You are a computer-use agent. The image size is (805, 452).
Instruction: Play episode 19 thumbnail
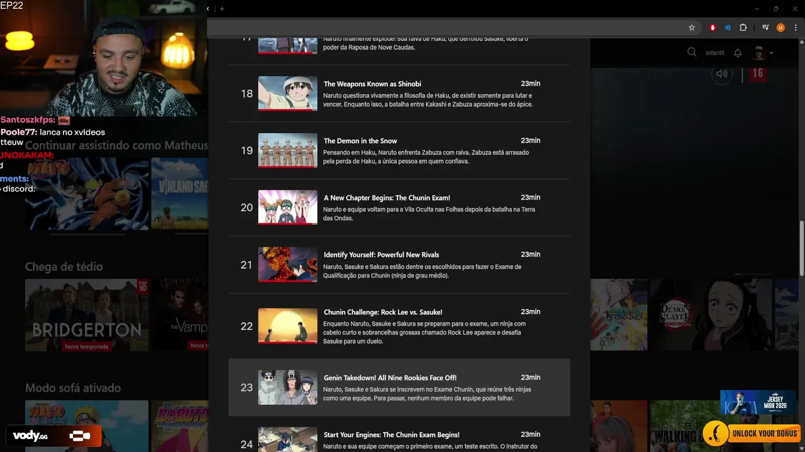pyautogui.click(x=287, y=151)
